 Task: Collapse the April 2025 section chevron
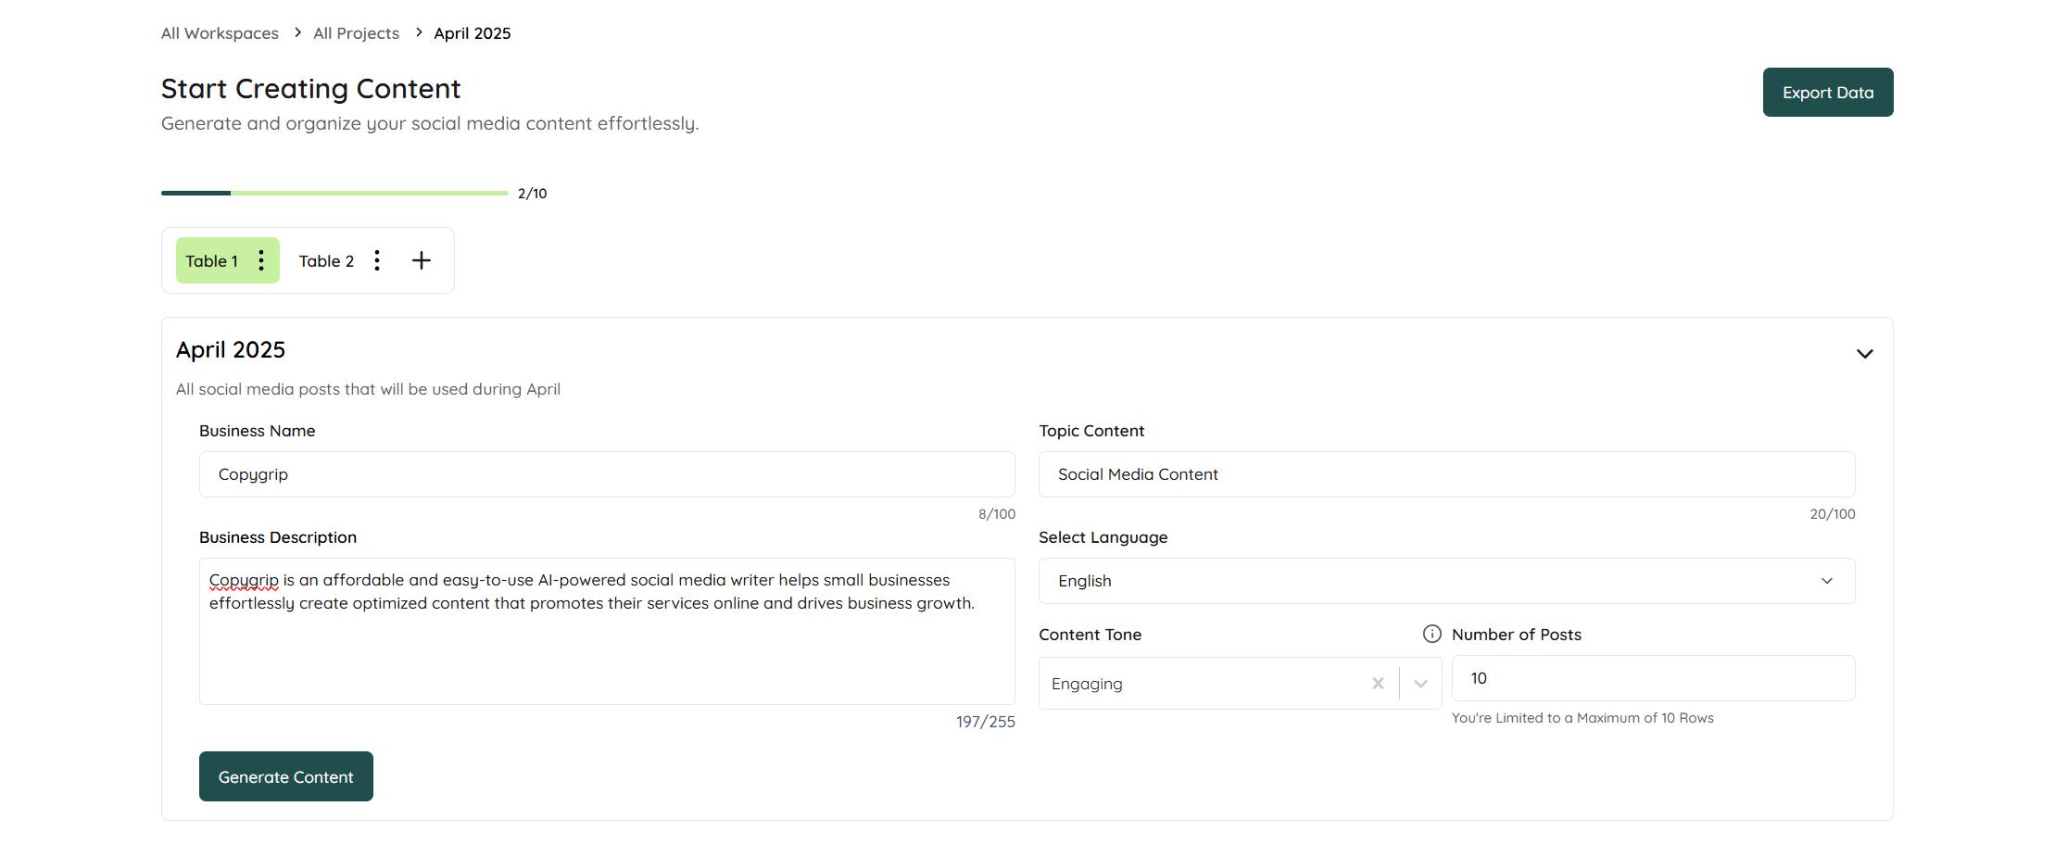tap(1864, 354)
